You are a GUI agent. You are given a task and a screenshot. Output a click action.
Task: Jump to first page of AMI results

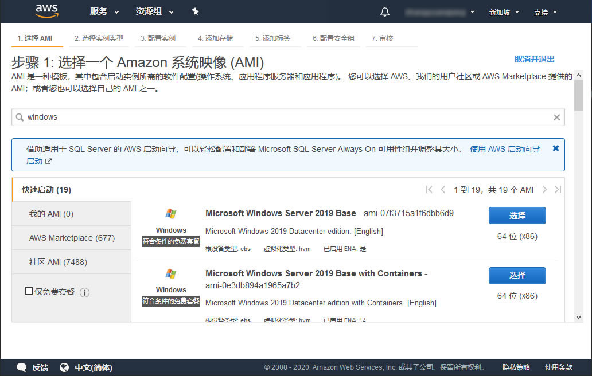point(429,189)
